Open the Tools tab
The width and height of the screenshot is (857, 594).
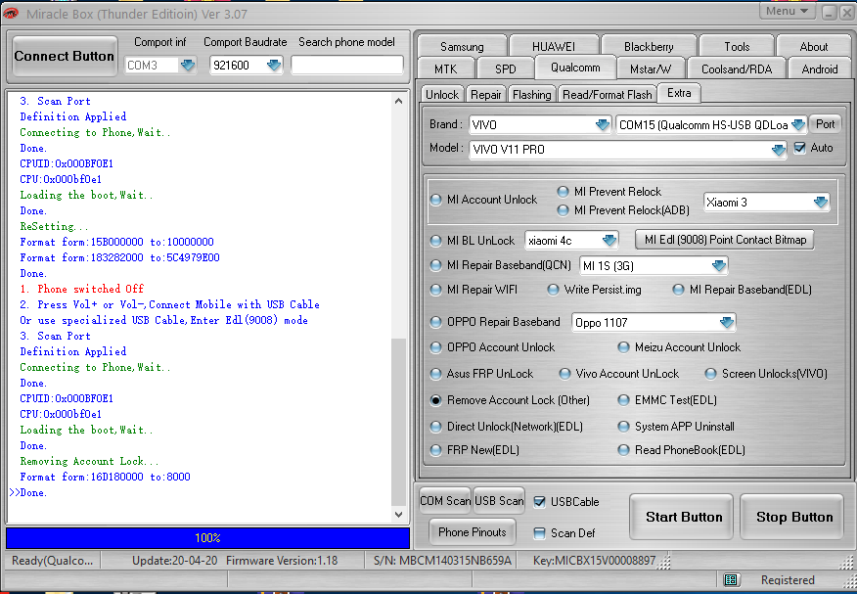click(737, 46)
